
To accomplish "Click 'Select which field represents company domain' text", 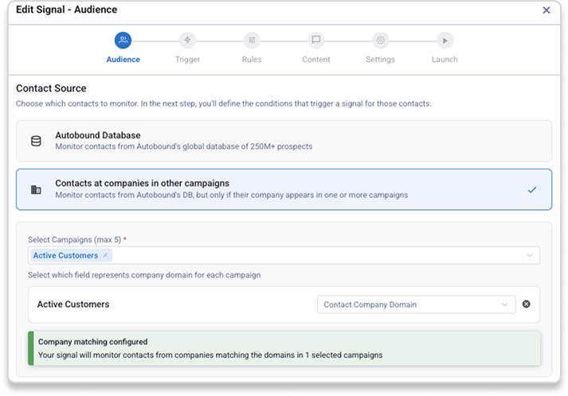I will (x=144, y=275).
